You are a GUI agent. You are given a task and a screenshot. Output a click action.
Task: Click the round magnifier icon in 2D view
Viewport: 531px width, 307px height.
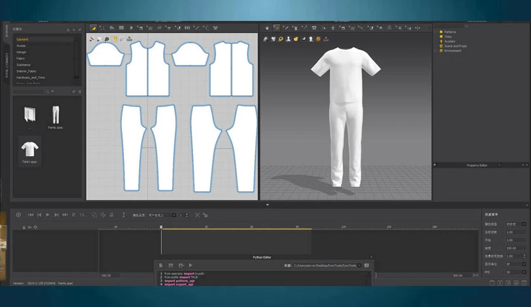(107, 39)
